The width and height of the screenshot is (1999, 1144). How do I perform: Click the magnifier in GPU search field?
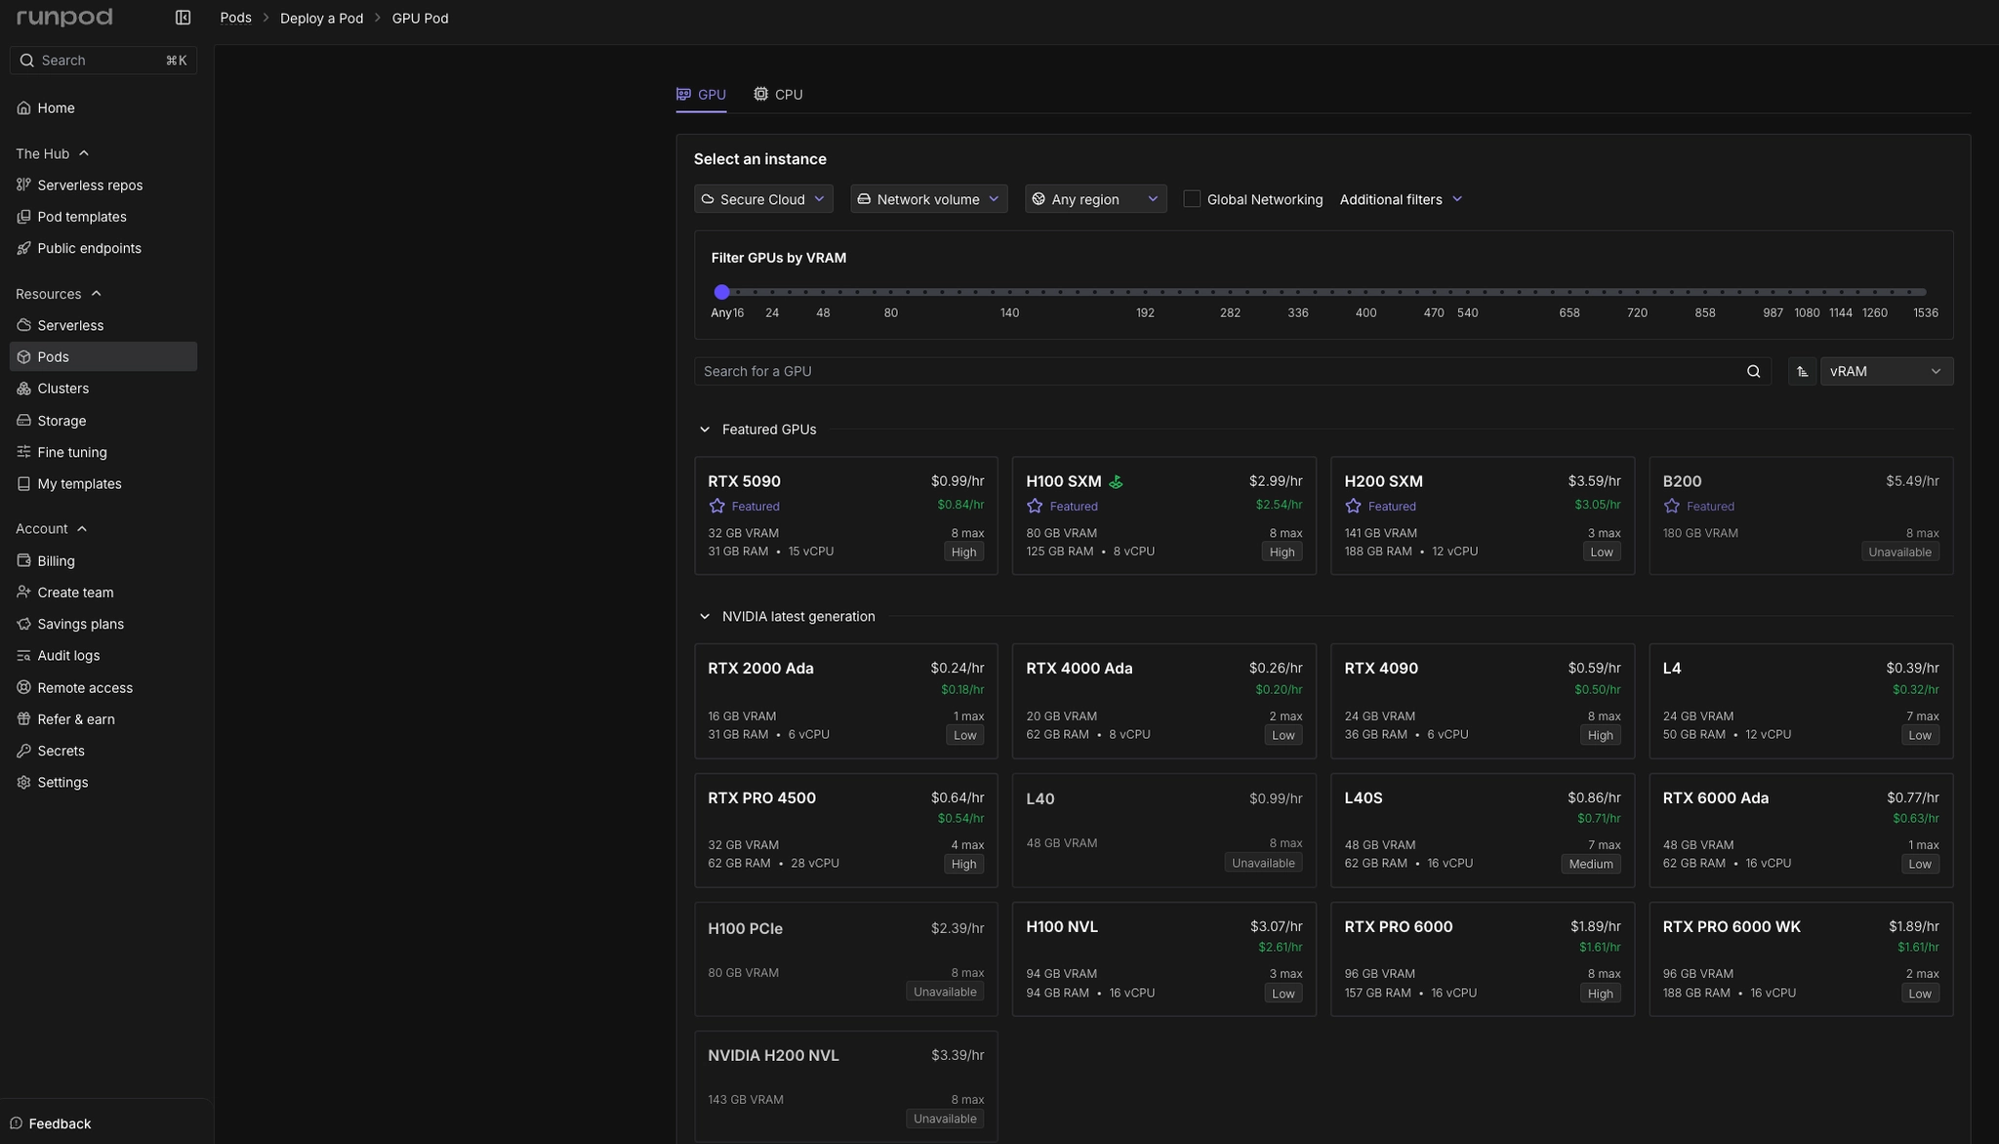pyautogui.click(x=1753, y=372)
